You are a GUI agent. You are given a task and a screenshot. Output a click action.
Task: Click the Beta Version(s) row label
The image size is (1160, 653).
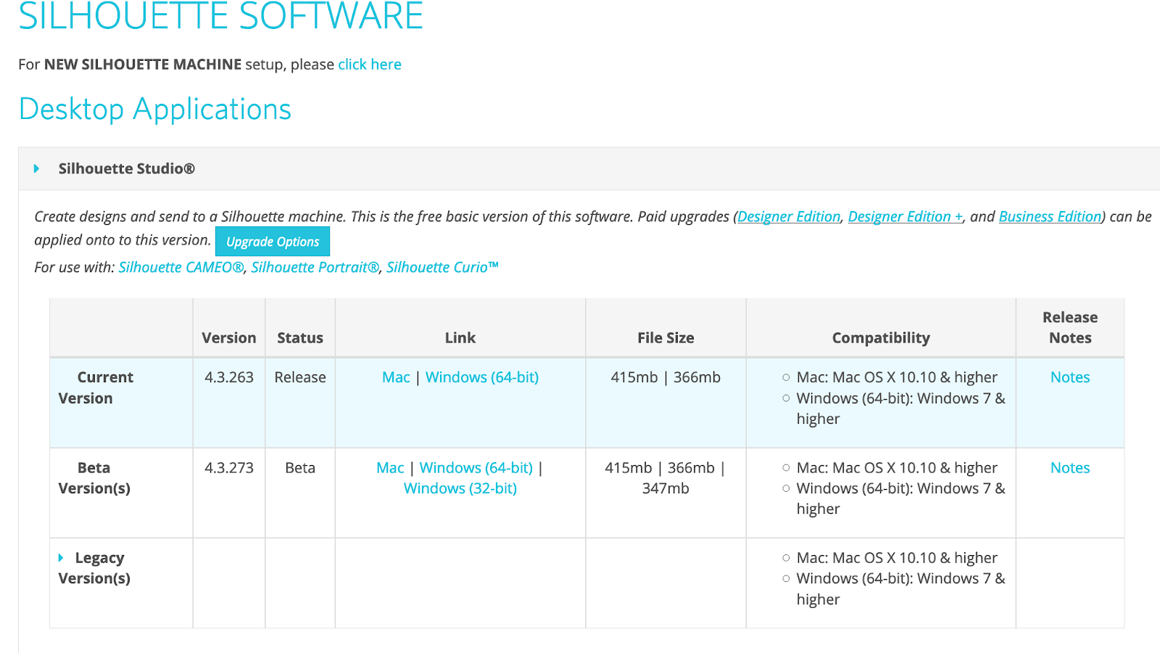click(x=94, y=478)
